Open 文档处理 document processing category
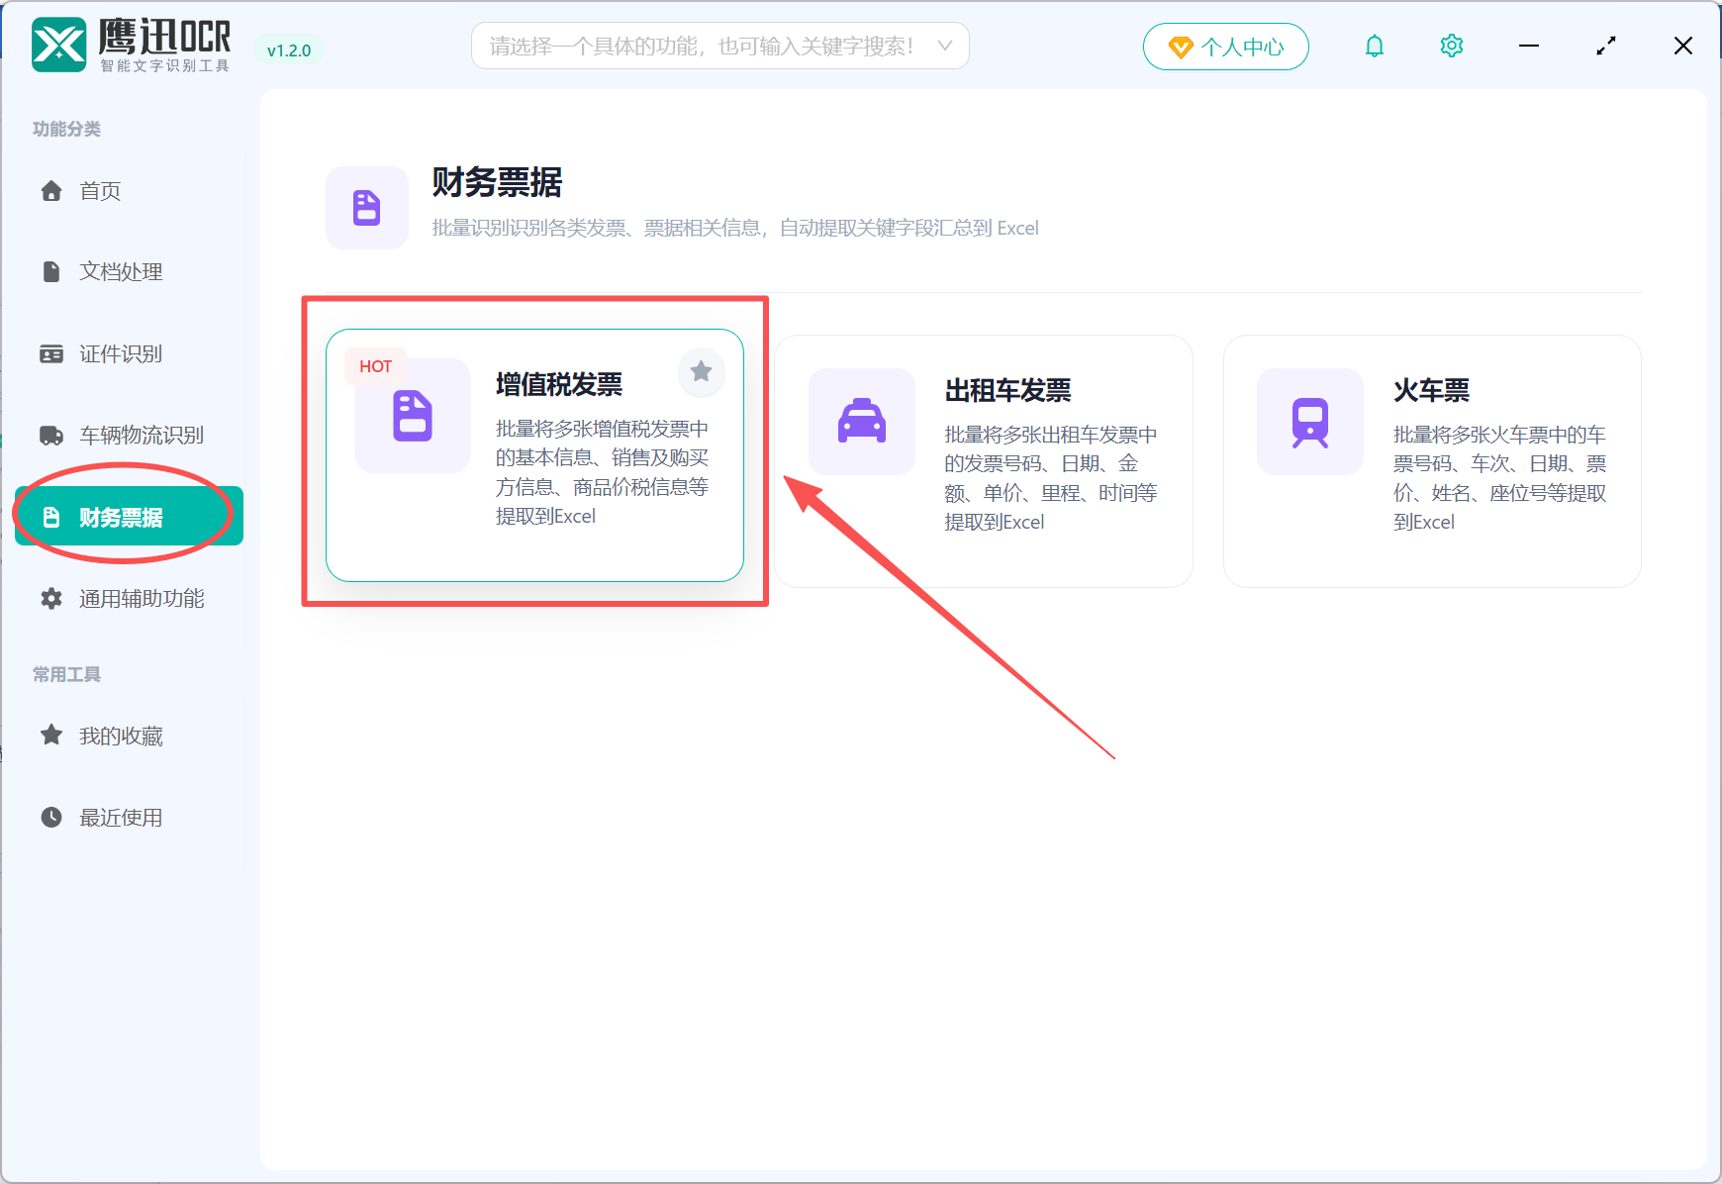 point(121,271)
